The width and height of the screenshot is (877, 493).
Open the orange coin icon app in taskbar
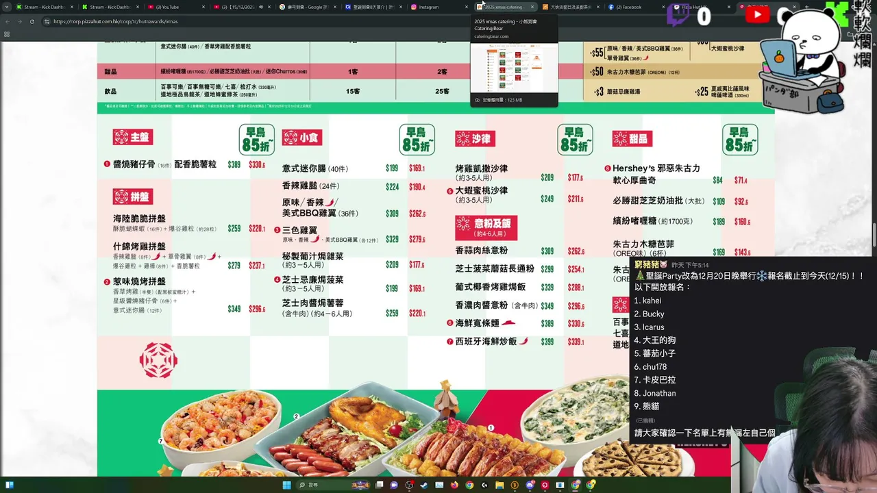515,485
